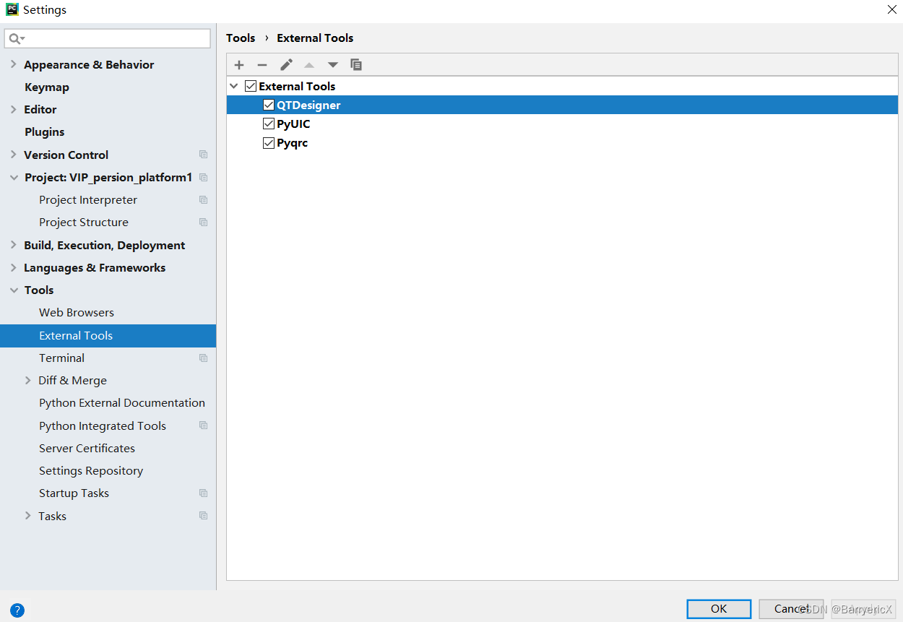Click the PyCharm logo in title bar
This screenshot has width=903, height=622.
(12, 9)
